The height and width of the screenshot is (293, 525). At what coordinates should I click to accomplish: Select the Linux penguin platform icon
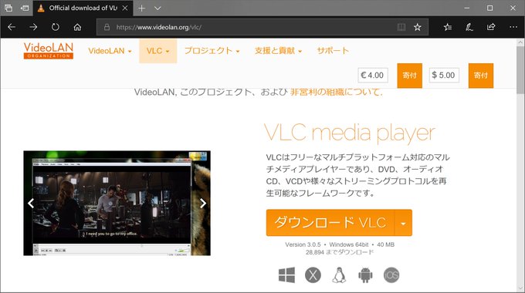pyautogui.click(x=339, y=275)
